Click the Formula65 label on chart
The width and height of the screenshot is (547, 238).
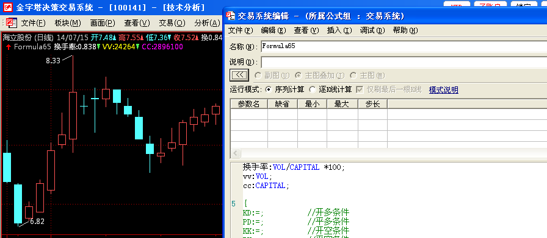pos(32,47)
